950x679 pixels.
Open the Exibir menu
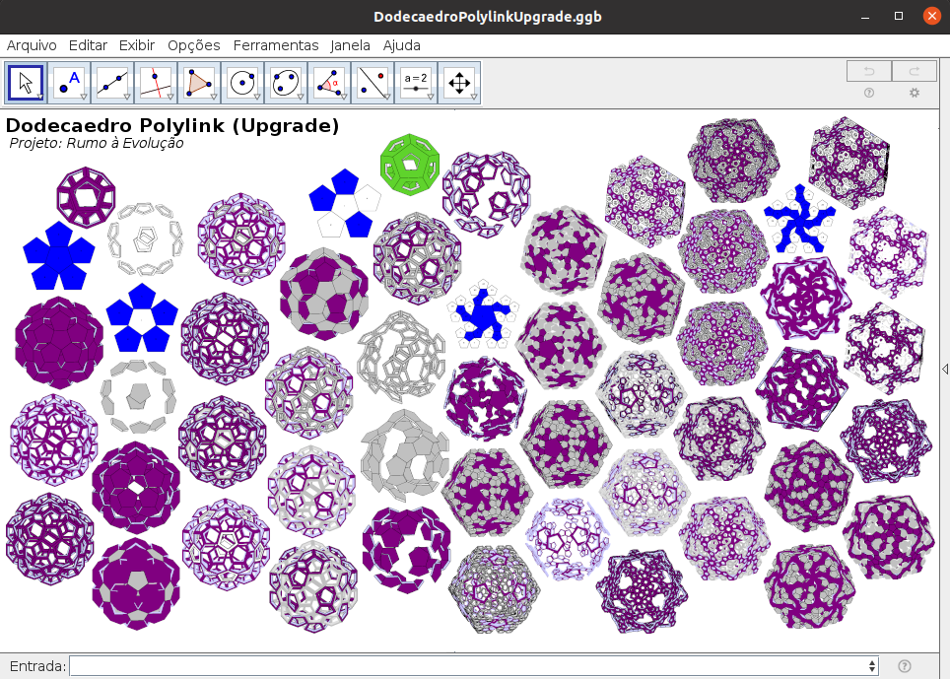point(137,45)
